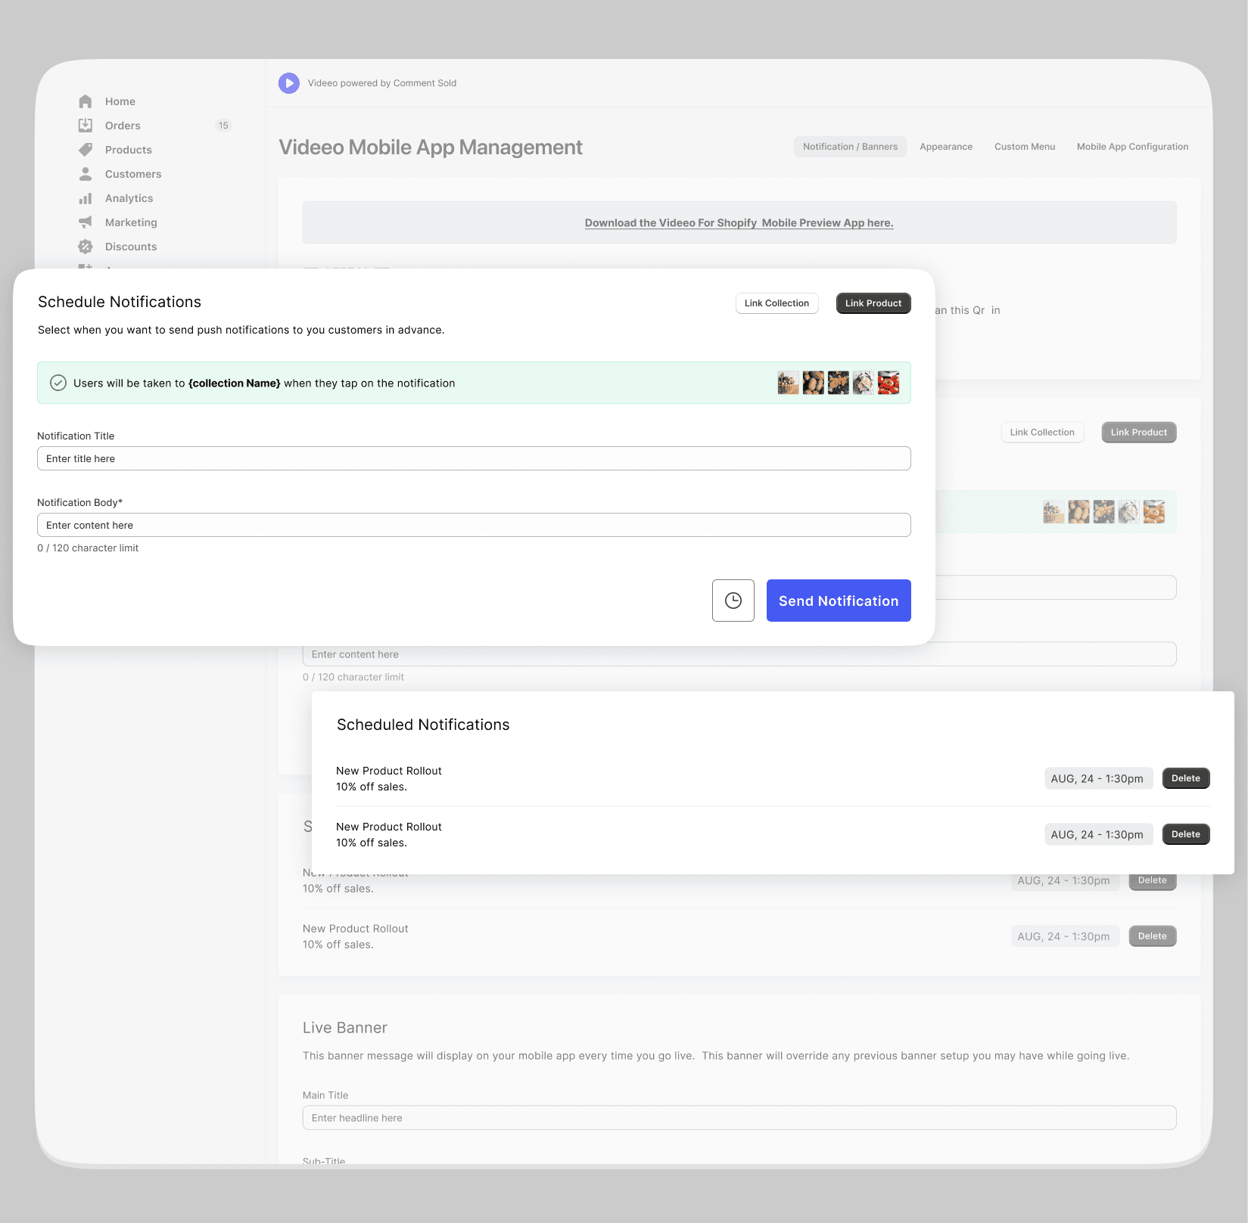
Task: Switch to Mobile App Configuration tab
Action: (x=1132, y=147)
